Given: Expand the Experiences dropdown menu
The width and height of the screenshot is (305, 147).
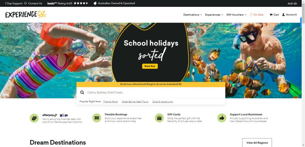Looking at the screenshot, I should coord(214,15).
